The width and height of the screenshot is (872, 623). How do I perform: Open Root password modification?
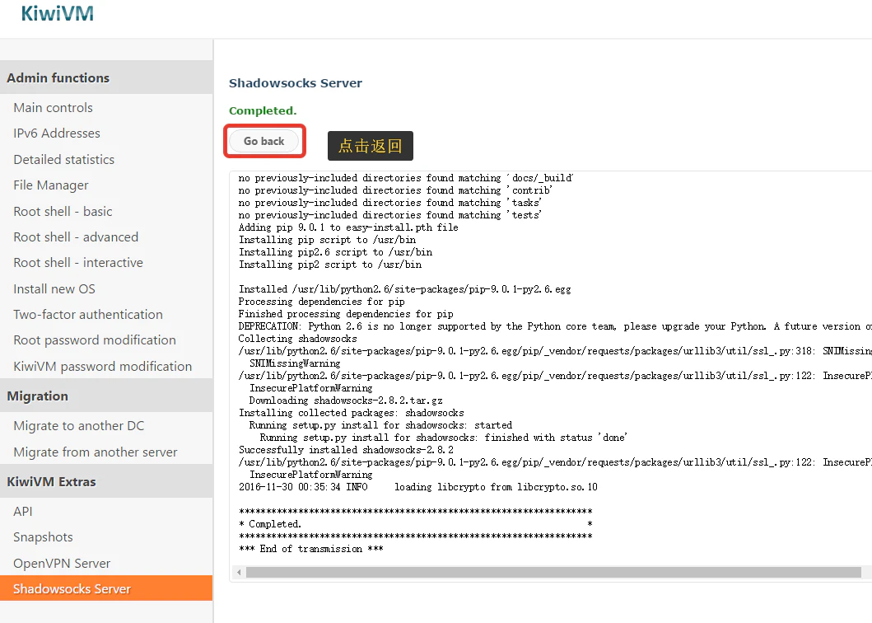click(x=95, y=340)
